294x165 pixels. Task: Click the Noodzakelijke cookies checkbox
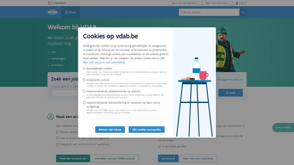(x=84, y=68)
